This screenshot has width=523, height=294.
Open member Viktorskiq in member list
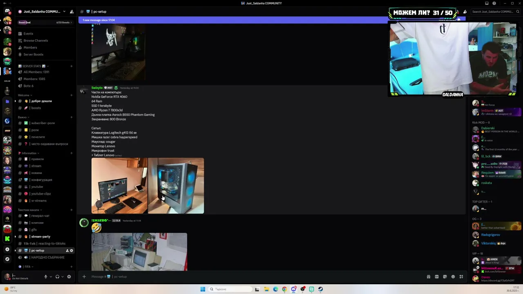coord(488,243)
